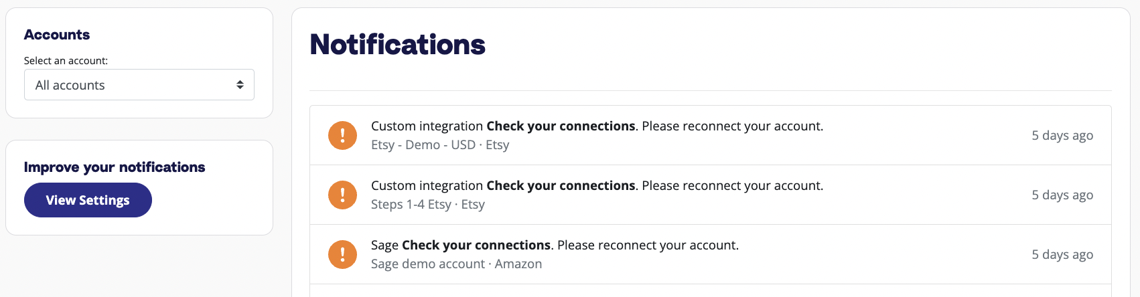This screenshot has width=1140, height=297.
Task: Click the 5 days ago timestamp on second notification
Action: coord(1062,195)
